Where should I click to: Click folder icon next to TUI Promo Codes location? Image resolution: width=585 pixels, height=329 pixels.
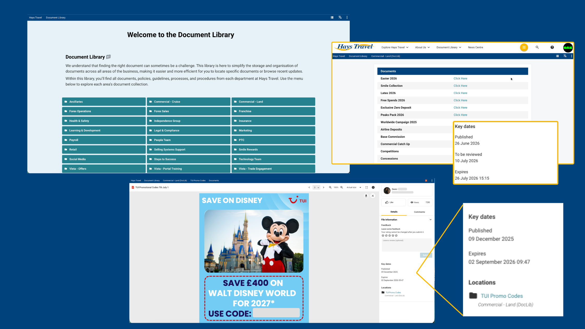click(383, 292)
